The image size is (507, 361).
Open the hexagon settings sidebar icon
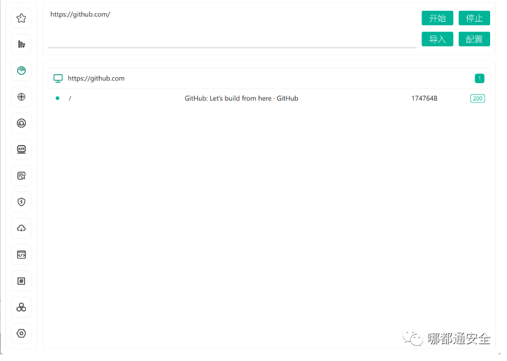point(21,333)
